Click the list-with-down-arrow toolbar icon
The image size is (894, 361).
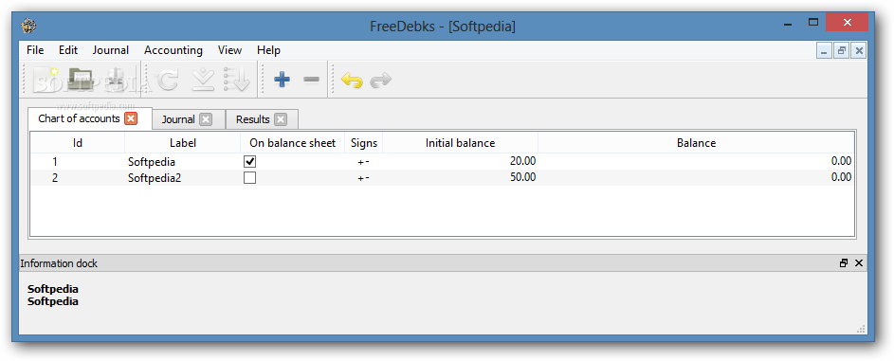(237, 80)
